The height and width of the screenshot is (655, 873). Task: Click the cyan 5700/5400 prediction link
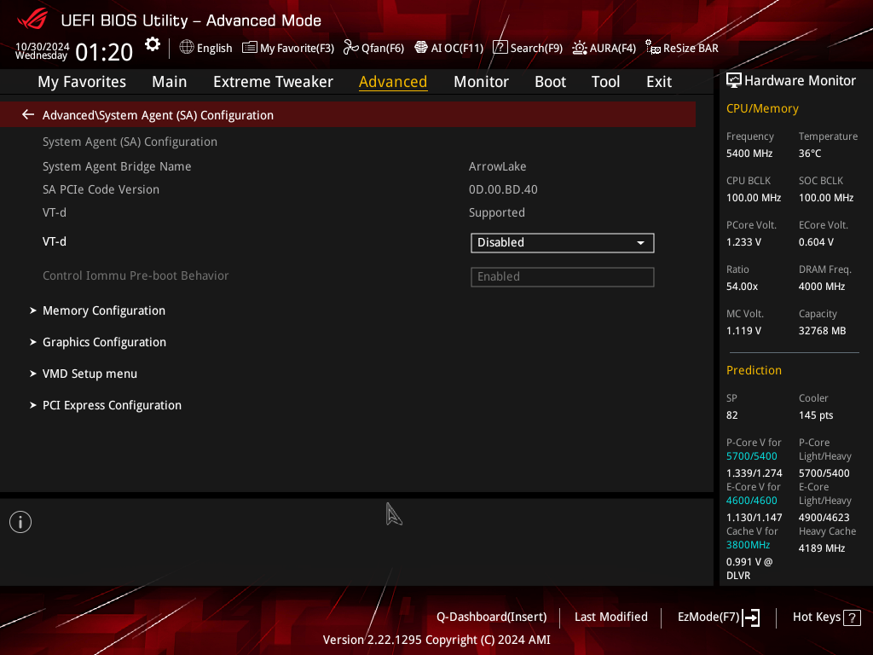pos(751,456)
